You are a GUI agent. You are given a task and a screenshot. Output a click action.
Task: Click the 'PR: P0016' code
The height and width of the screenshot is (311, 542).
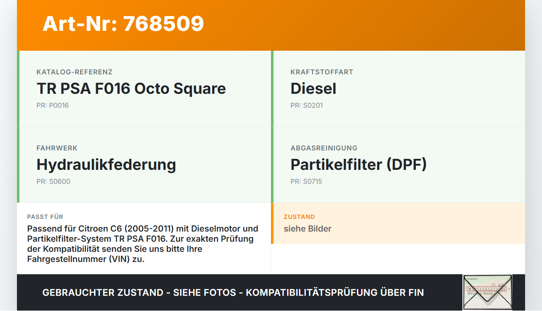(53, 106)
